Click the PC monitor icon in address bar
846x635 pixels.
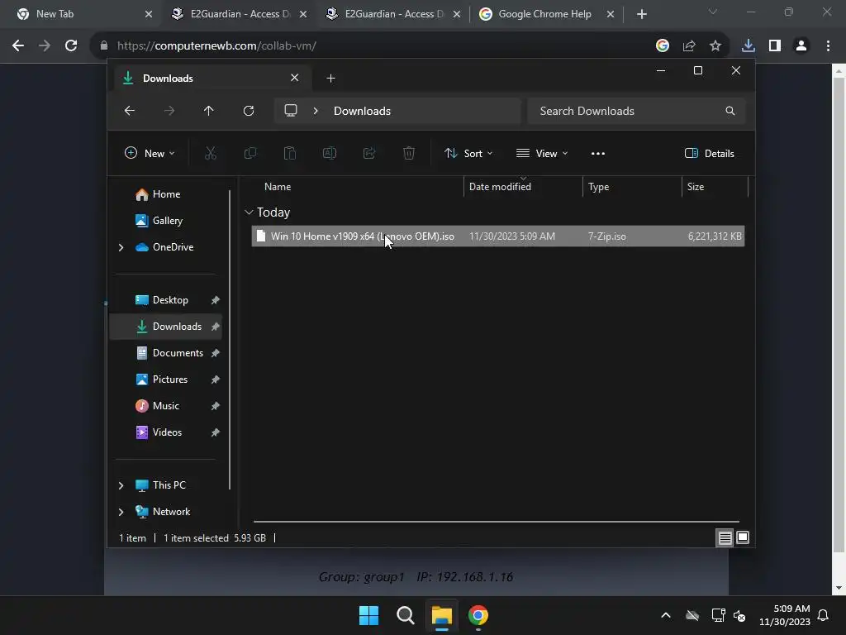coord(291,111)
